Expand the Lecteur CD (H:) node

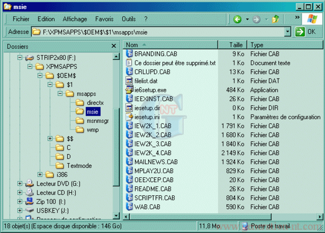click(20, 192)
